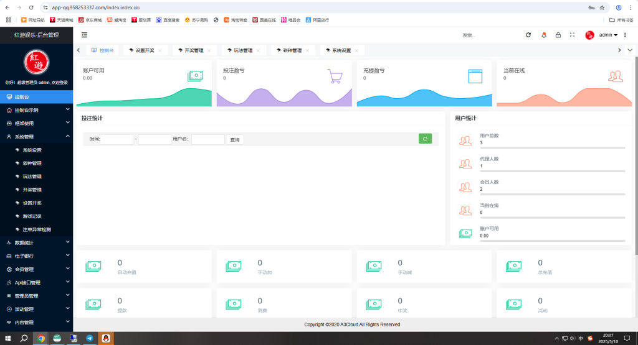Click the users icon on 当前在线 top card
The width and height of the screenshot is (638, 345).
(x=616, y=76)
